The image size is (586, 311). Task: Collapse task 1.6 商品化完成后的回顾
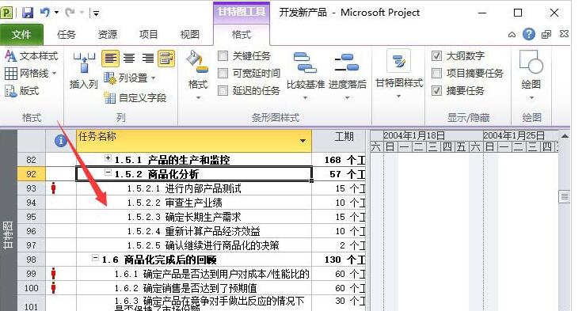95,258
